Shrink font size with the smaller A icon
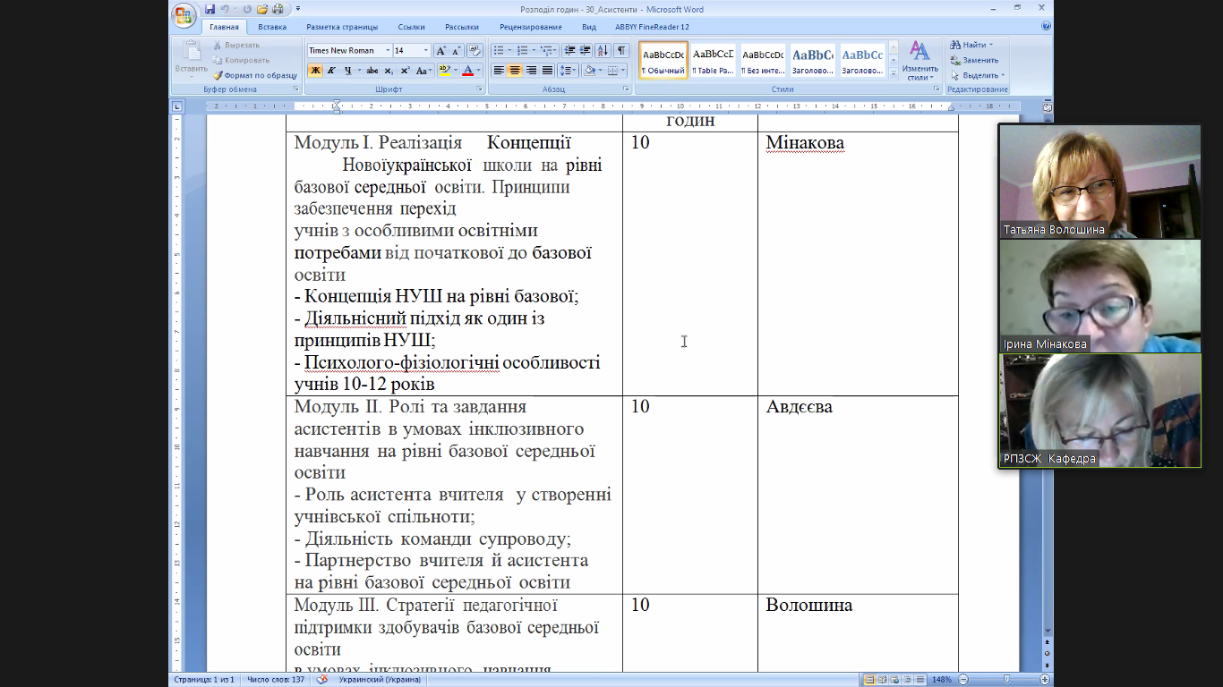The width and height of the screenshot is (1223, 687). (457, 51)
